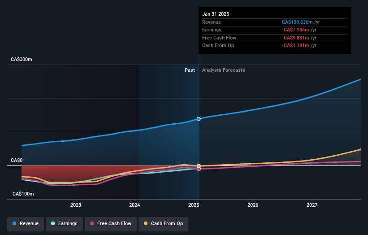Click the -CA$1.191m cash from op value

295,46
